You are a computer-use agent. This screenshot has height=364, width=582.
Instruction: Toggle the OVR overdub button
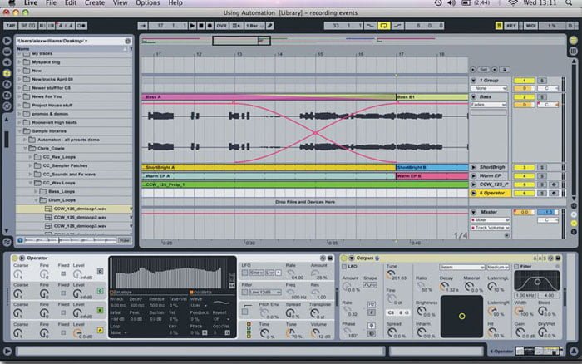[222, 26]
